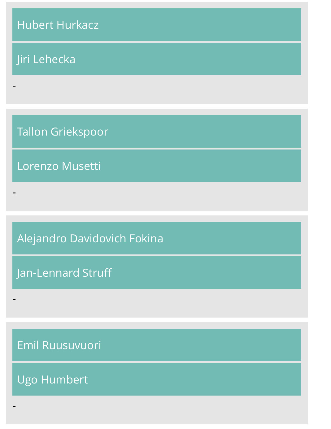Click the text 'Tallon Griekspoor'

tap(63, 132)
